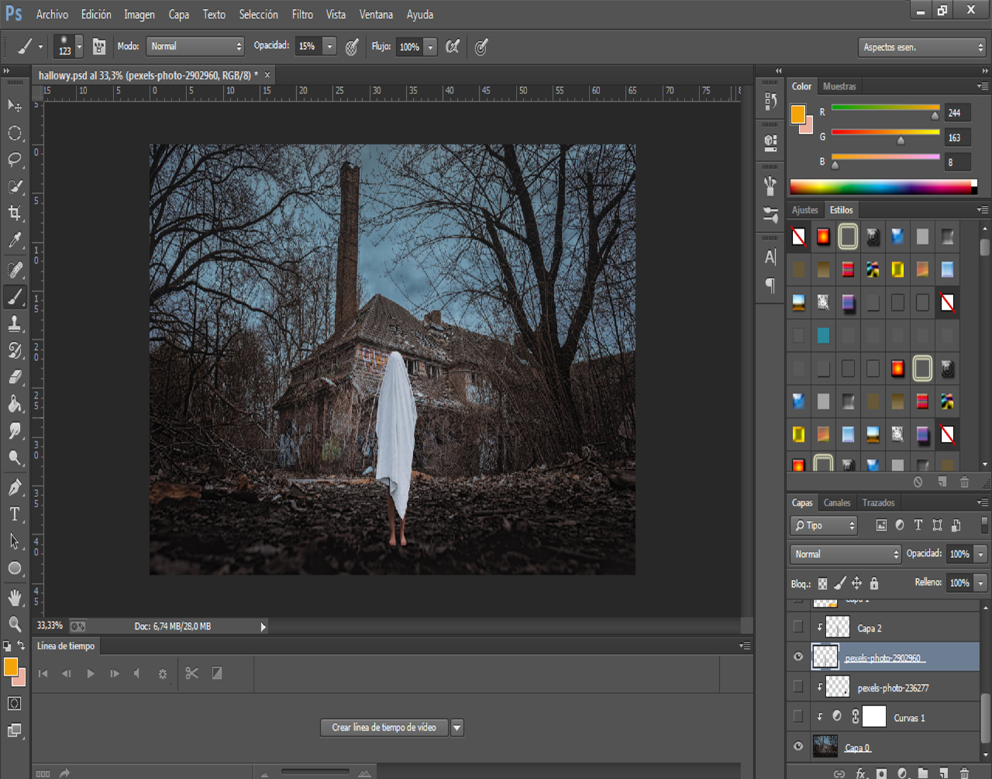This screenshot has width=992, height=779.
Task: Select the Path Selection tool
Action: 15,541
